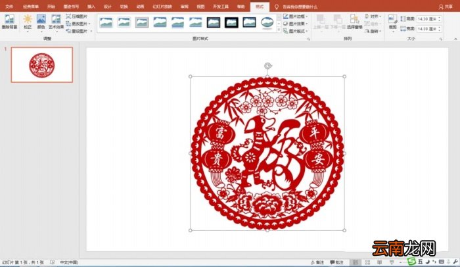
Task: Click the width spinner arrows
Action: coord(440,29)
